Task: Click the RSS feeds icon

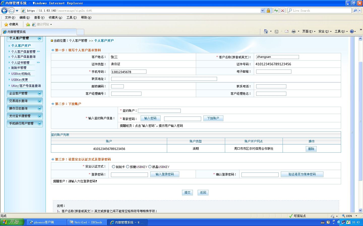Action: click(x=277, y=31)
